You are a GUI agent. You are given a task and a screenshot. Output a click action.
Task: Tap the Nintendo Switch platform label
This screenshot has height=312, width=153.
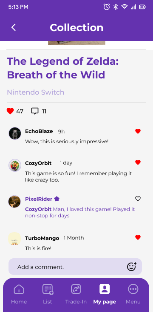click(36, 92)
